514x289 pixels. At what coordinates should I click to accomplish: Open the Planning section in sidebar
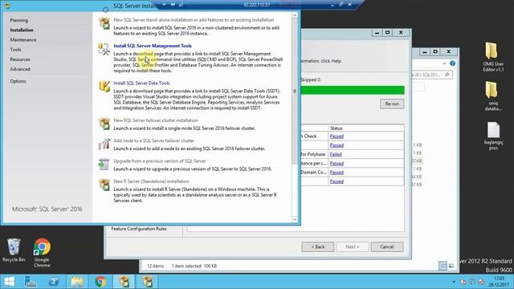[x=18, y=20]
